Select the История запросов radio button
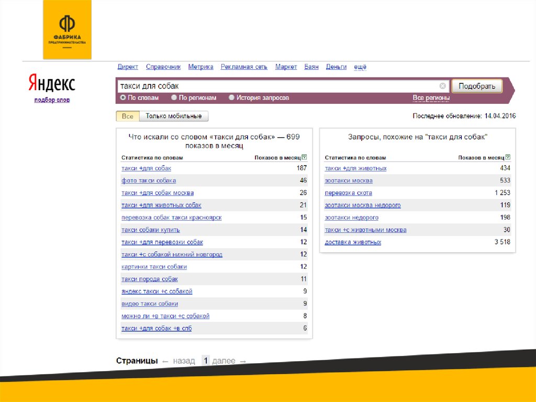This screenshot has height=402, width=536. [x=231, y=98]
